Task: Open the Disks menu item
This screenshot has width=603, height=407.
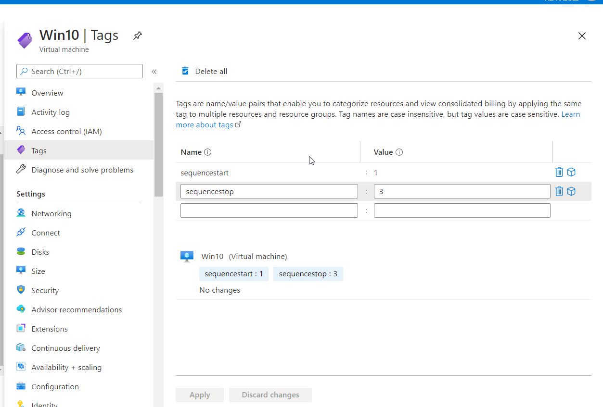Action: coord(40,252)
